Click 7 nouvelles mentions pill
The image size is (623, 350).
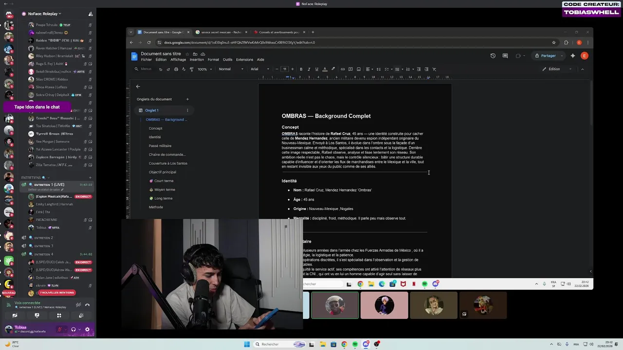pyautogui.click(x=57, y=293)
